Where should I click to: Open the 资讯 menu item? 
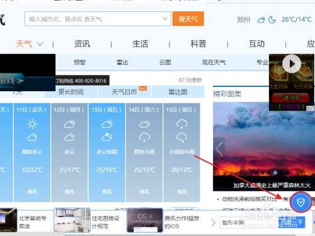pos(82,44)
